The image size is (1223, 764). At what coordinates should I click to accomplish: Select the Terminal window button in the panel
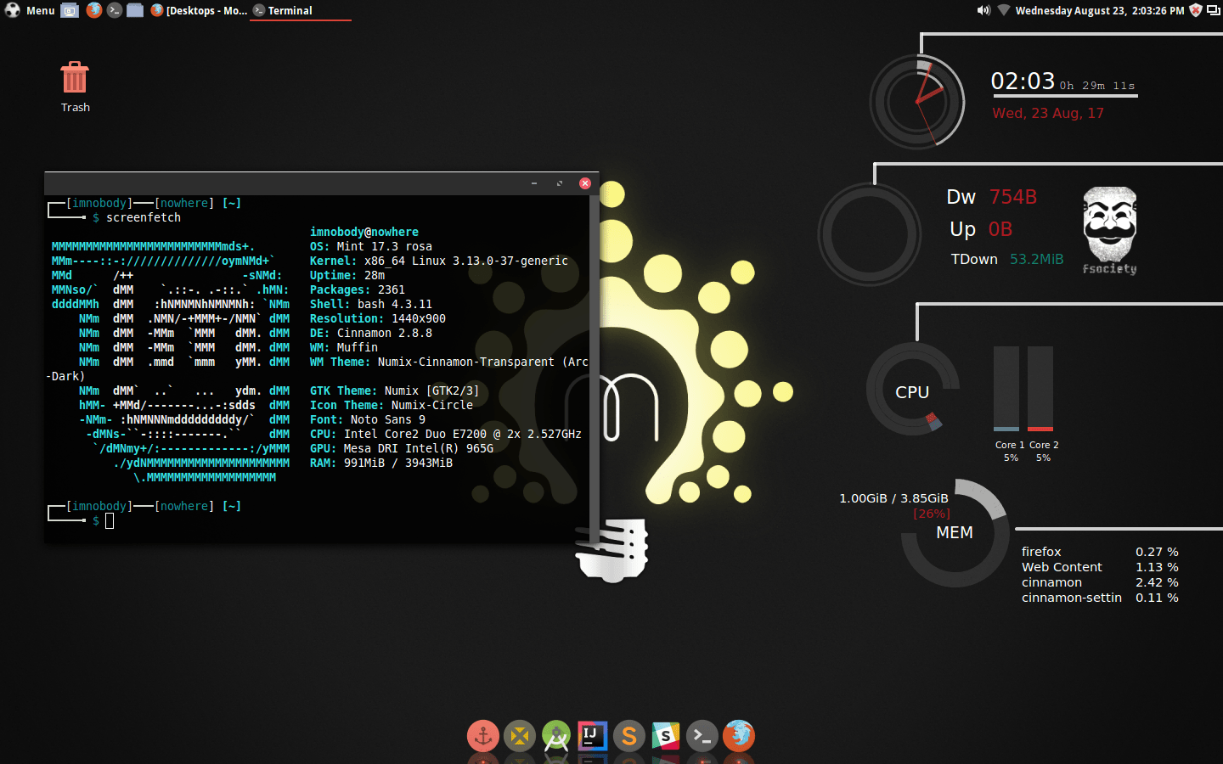coord(301,10)
